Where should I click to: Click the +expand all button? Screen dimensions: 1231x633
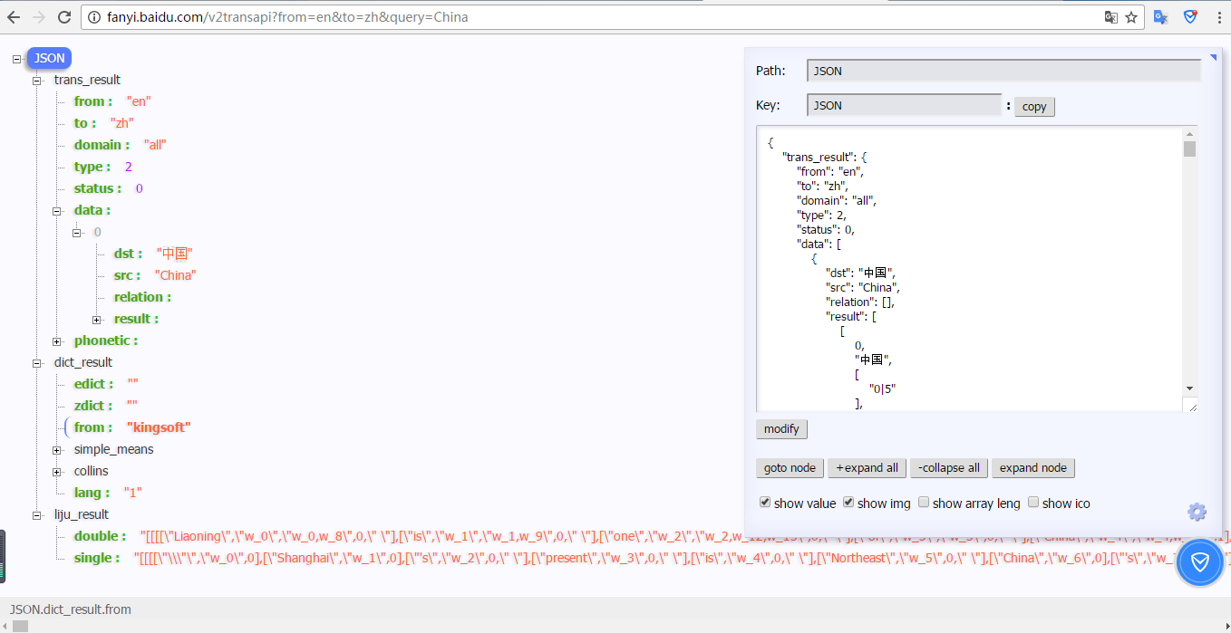(x=867, y=468)
